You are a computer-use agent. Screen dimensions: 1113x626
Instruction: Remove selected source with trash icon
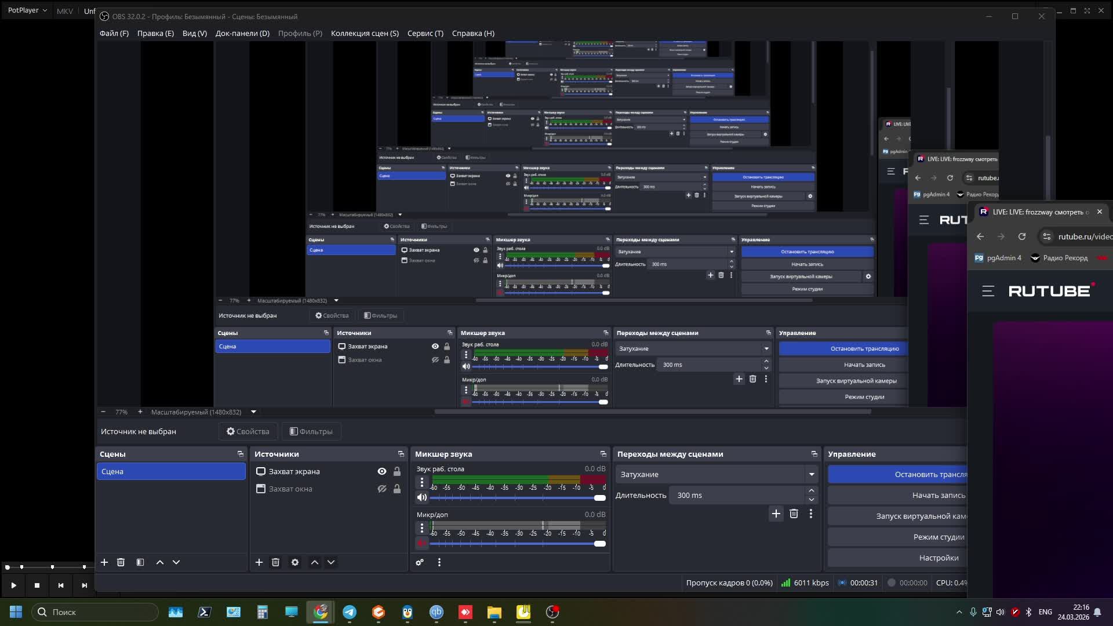click(275, 562)
